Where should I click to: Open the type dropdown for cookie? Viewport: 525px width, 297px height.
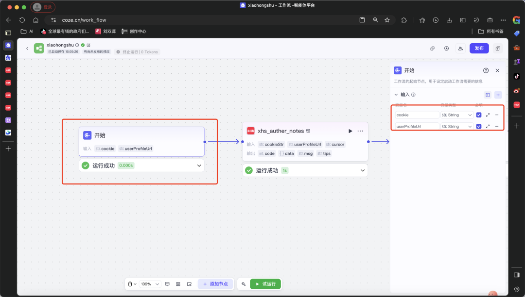456,115
